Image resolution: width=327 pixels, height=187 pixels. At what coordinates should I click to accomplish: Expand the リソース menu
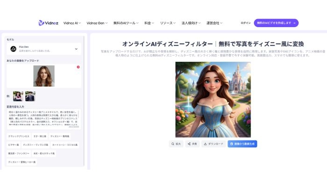[168, 23]
